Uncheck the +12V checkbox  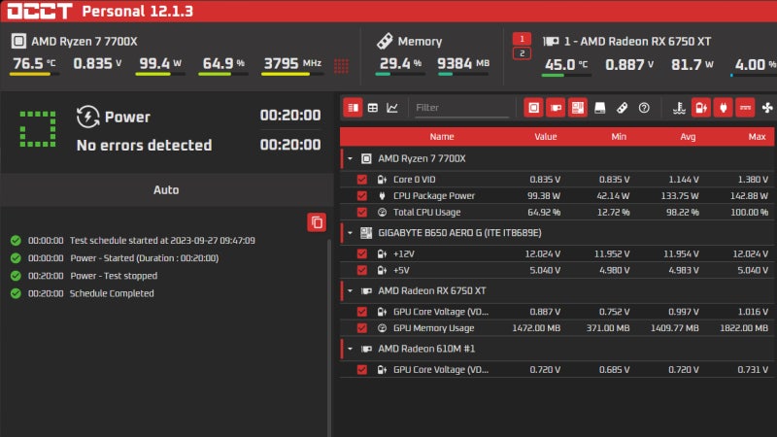click(x=362, y=253)
